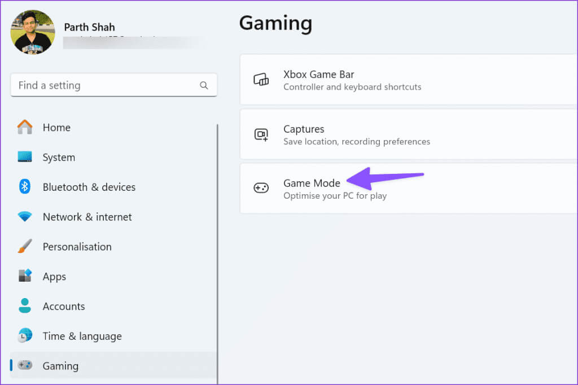
Task: Select Network & internet label
Action: 87,217
